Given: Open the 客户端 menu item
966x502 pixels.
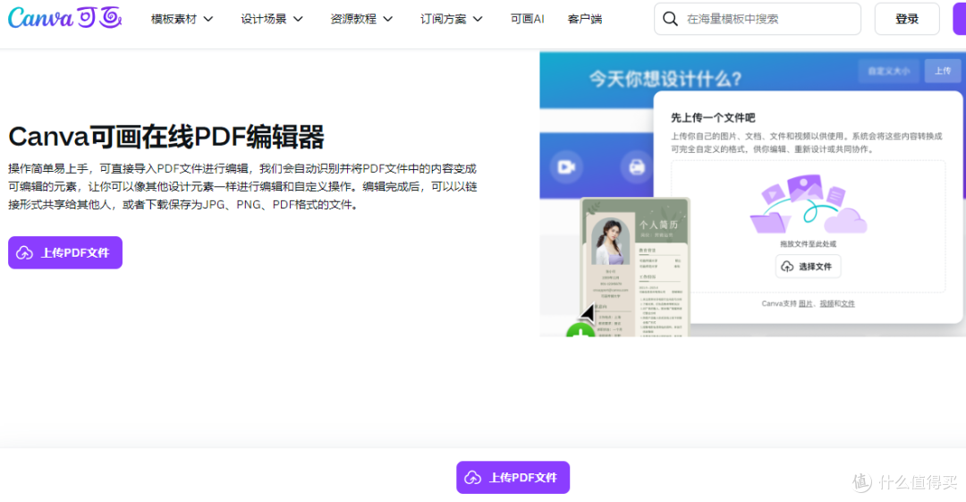Looking at the screenshot, I should coord(585,19).
